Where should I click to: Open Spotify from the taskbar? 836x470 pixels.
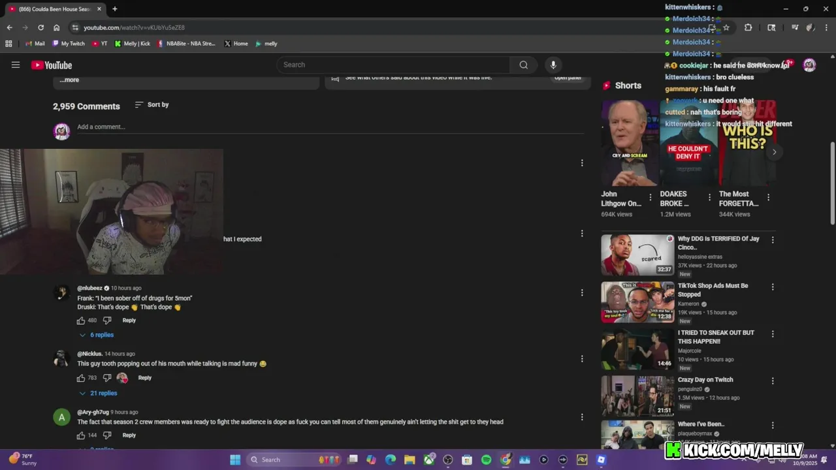[486, 460]
